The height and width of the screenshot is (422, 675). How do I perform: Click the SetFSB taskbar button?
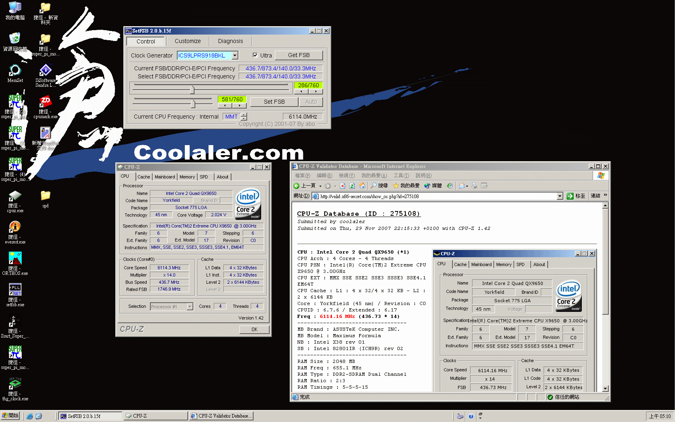90,416
